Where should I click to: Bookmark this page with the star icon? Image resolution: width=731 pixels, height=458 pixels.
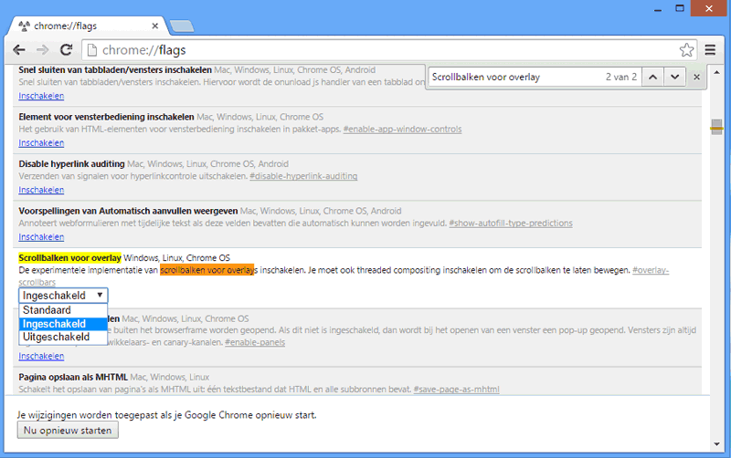coord(686,50)
